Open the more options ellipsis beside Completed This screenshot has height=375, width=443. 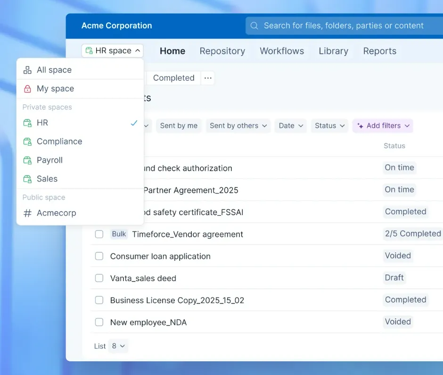click(x=208, y=78)
